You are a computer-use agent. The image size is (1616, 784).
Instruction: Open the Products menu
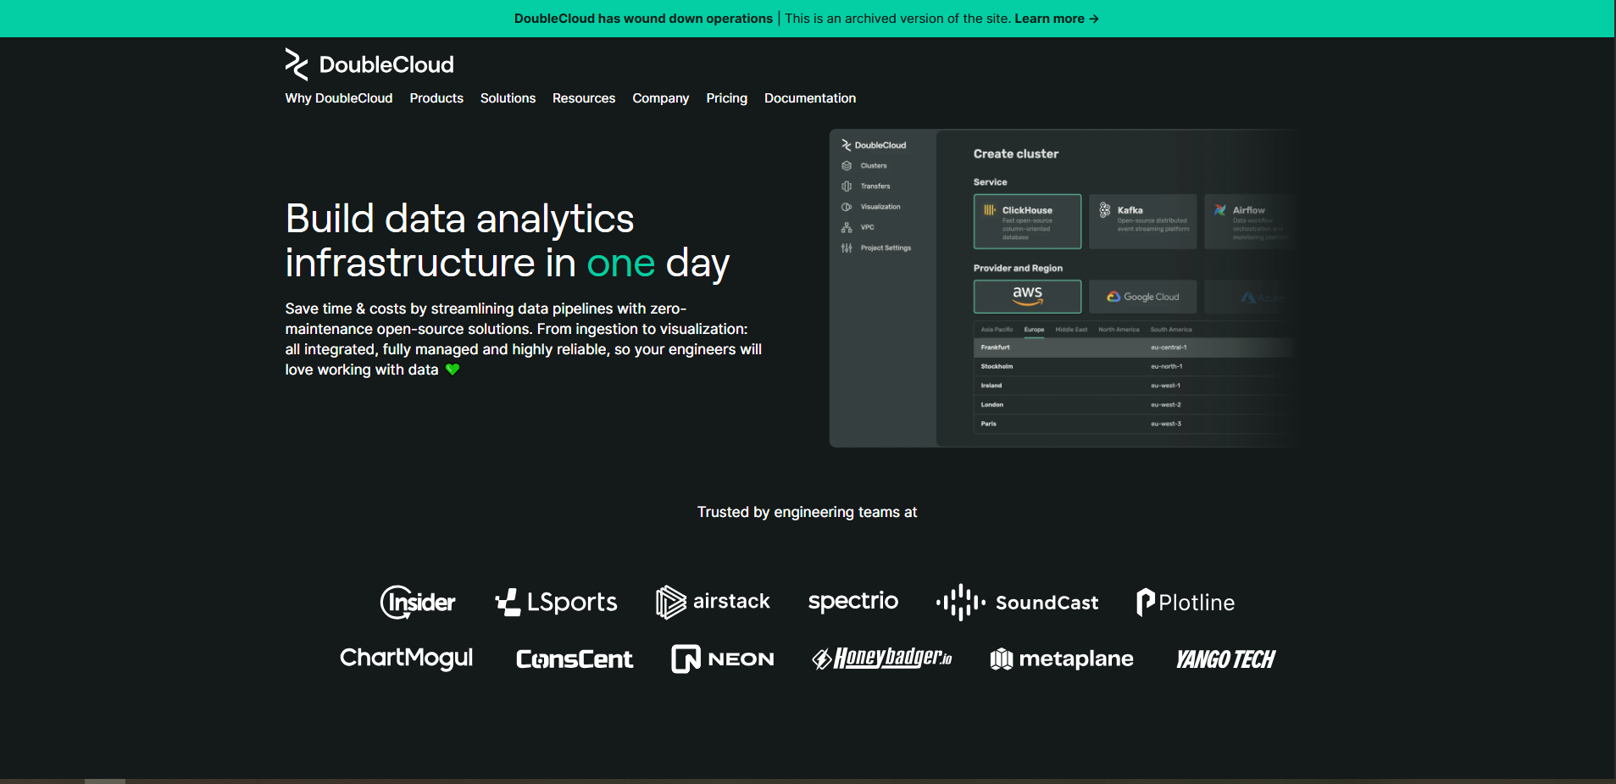point(436,98)
